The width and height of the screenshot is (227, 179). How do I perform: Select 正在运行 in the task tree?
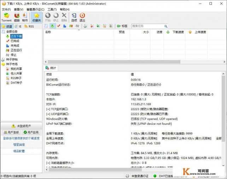point(16,50)
